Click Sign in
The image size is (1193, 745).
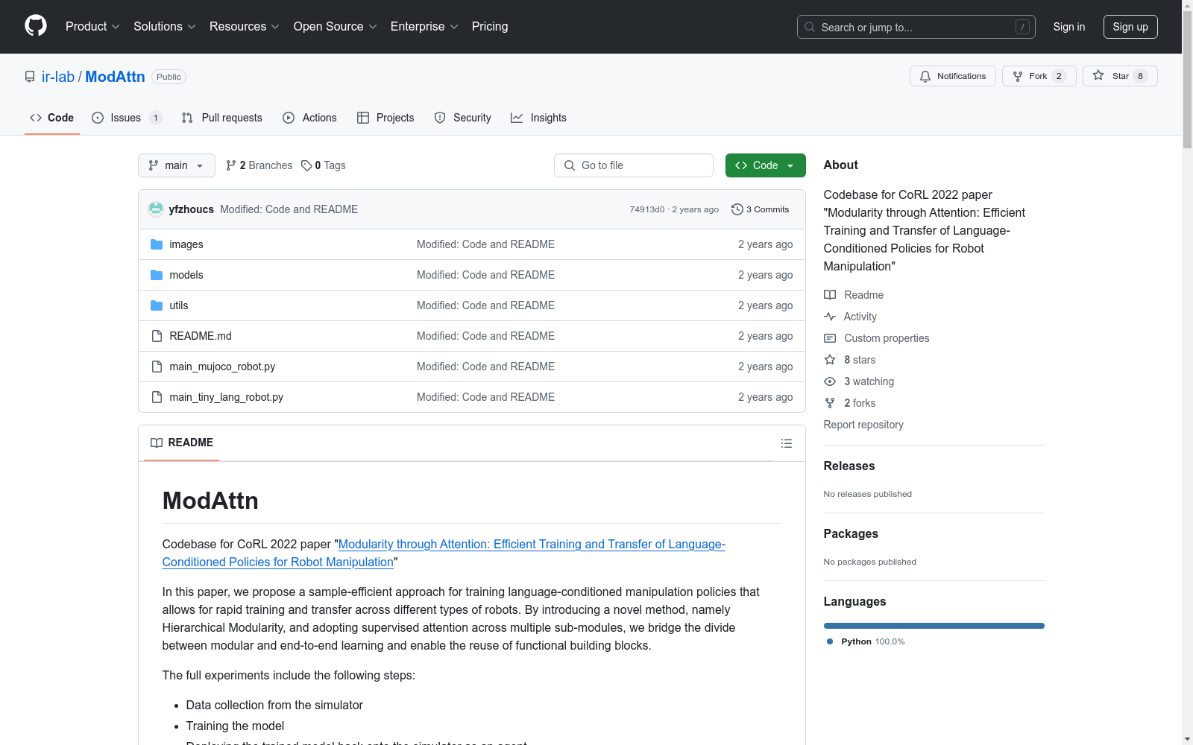coord(1069,27)
